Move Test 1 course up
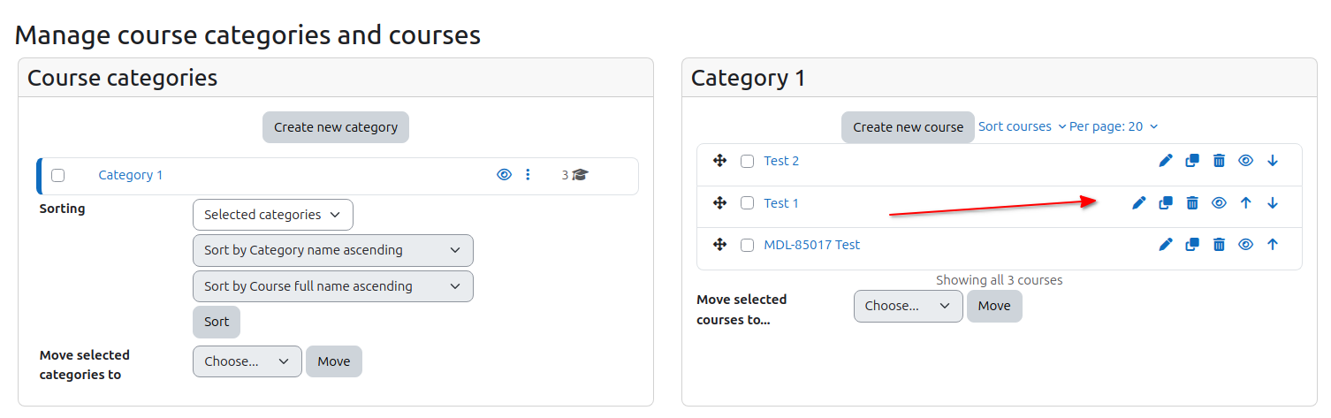This screenshot has height=418, width=1331. tap(1246, 203)
